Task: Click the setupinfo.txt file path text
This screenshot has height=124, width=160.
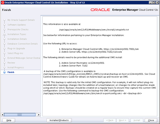Action: [x=94, y=30]
